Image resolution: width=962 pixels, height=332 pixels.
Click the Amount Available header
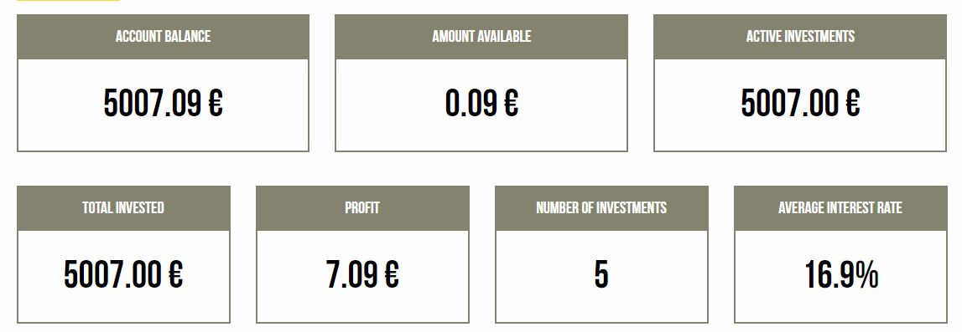[x=481, y=37]
